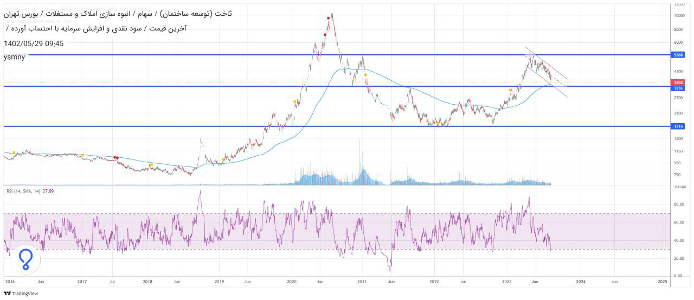Click the 3236 horizontal line price label
Image resolution: width=694 pixels, height=300 pixels.
pyautogui.click(x=677, y=87)
